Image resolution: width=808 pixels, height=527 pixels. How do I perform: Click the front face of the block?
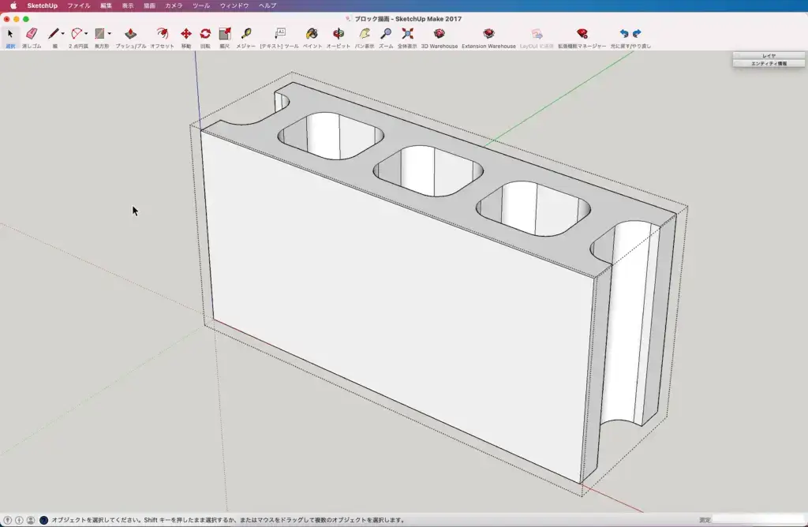(397, 309)
